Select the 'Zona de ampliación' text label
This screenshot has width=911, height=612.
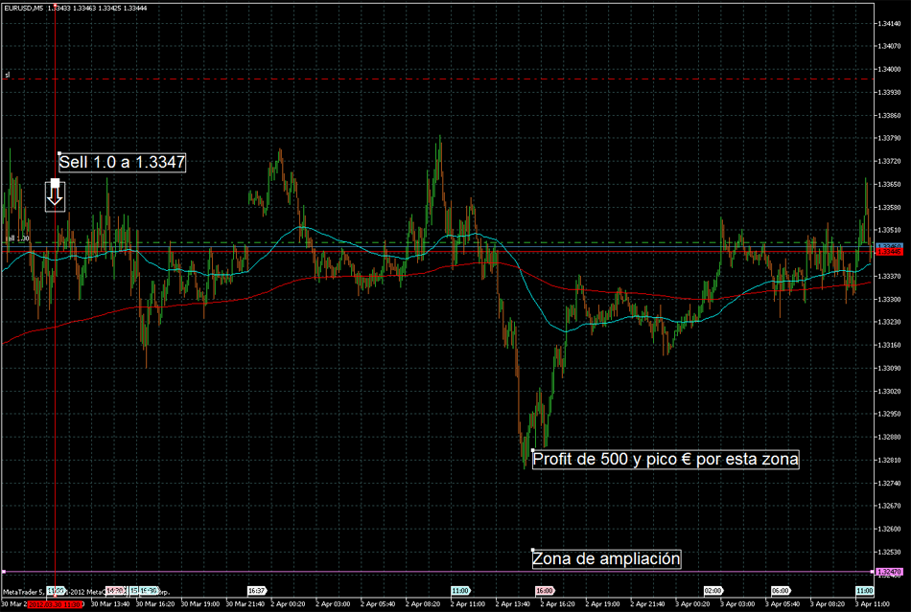(606, 558)
